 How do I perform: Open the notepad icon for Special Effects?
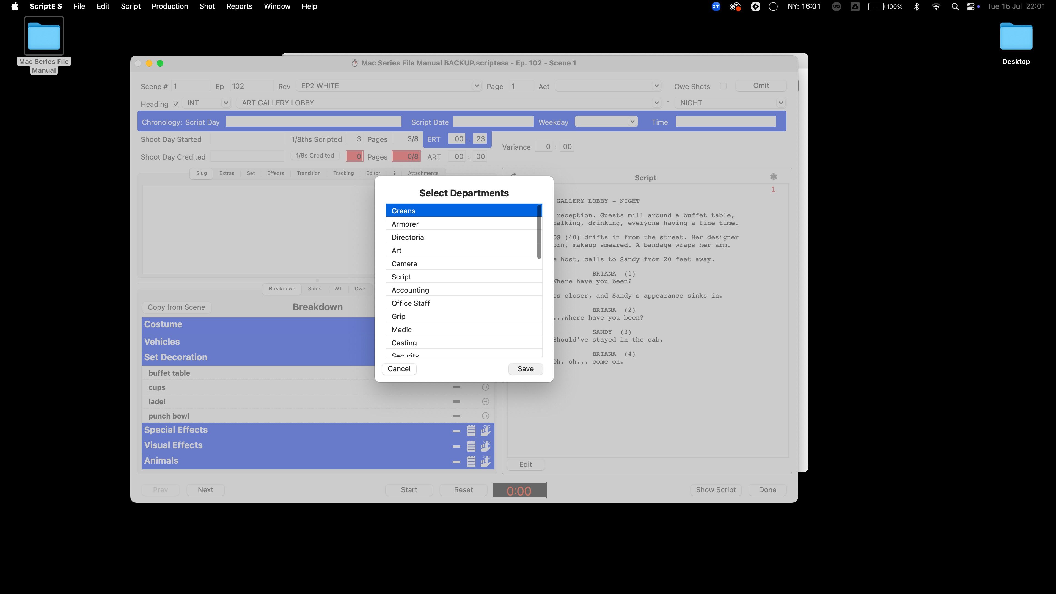point(471,430)
